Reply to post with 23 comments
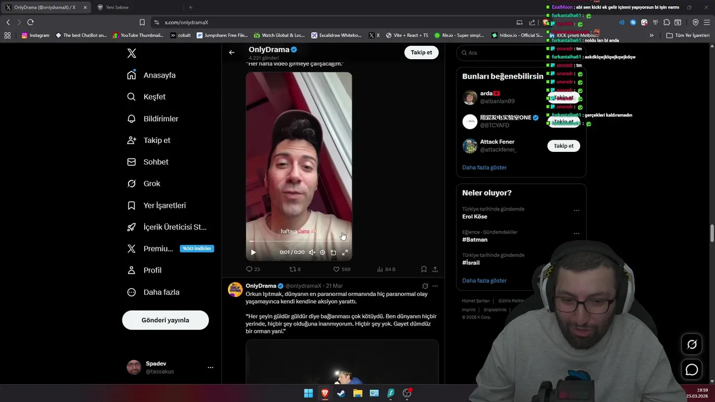 (x=253, y=269)
